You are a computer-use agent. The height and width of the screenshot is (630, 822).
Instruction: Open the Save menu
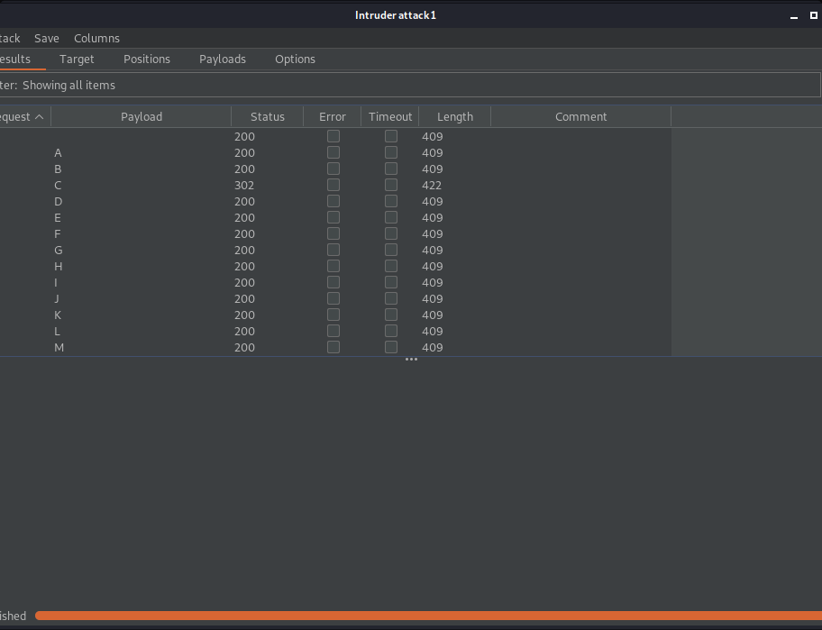(47, 38)
